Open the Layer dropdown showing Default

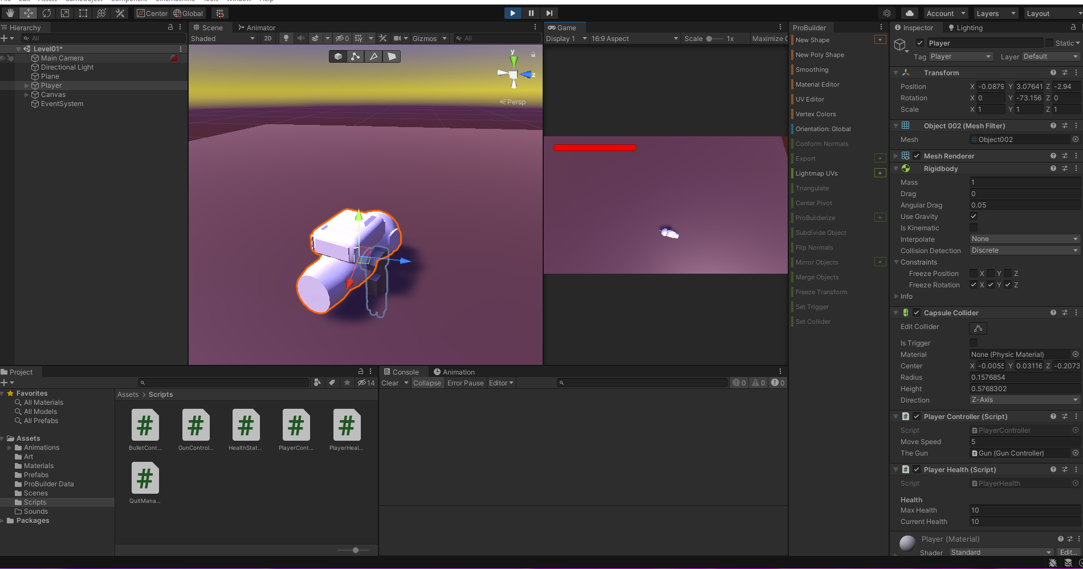(x=1051, y=56)
